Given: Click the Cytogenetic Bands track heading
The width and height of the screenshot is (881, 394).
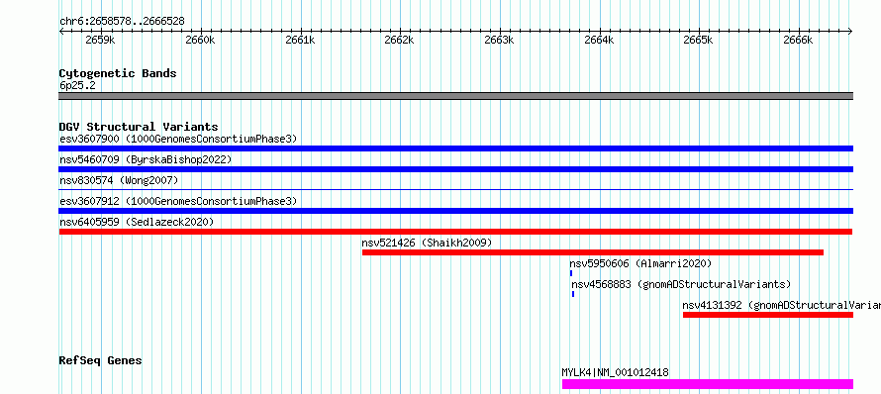Looking at the screenshot, I should coord(118,73).
